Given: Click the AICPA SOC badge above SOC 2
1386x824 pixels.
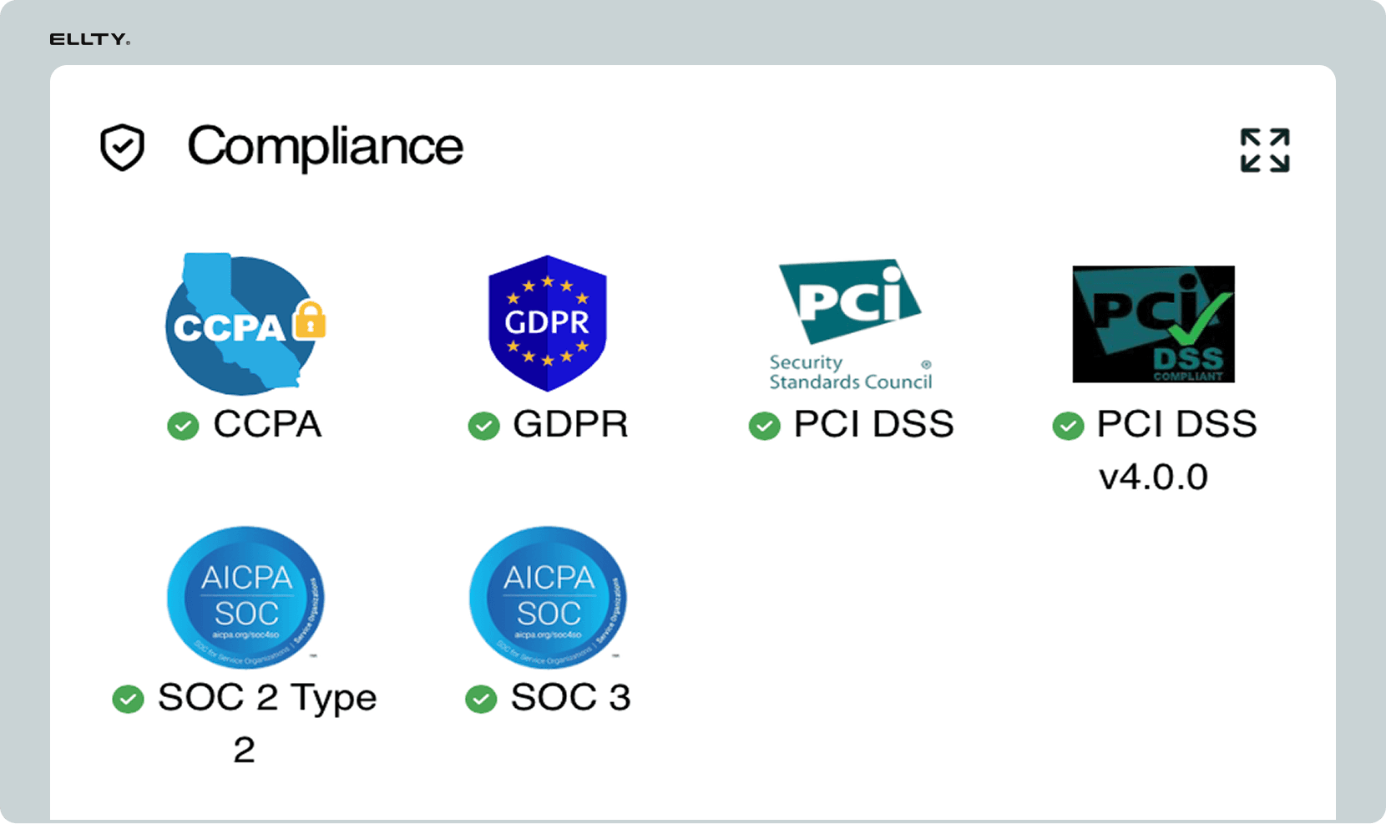Looking at the screenshot, I should [245, 597].
